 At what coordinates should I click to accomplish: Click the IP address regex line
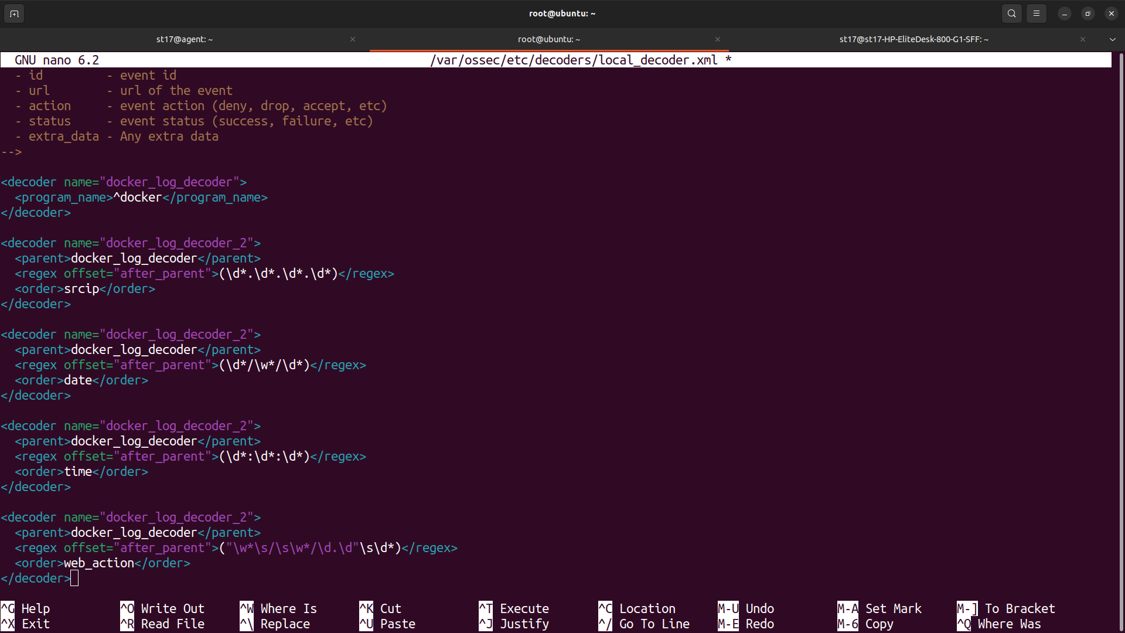coord(204,273)
